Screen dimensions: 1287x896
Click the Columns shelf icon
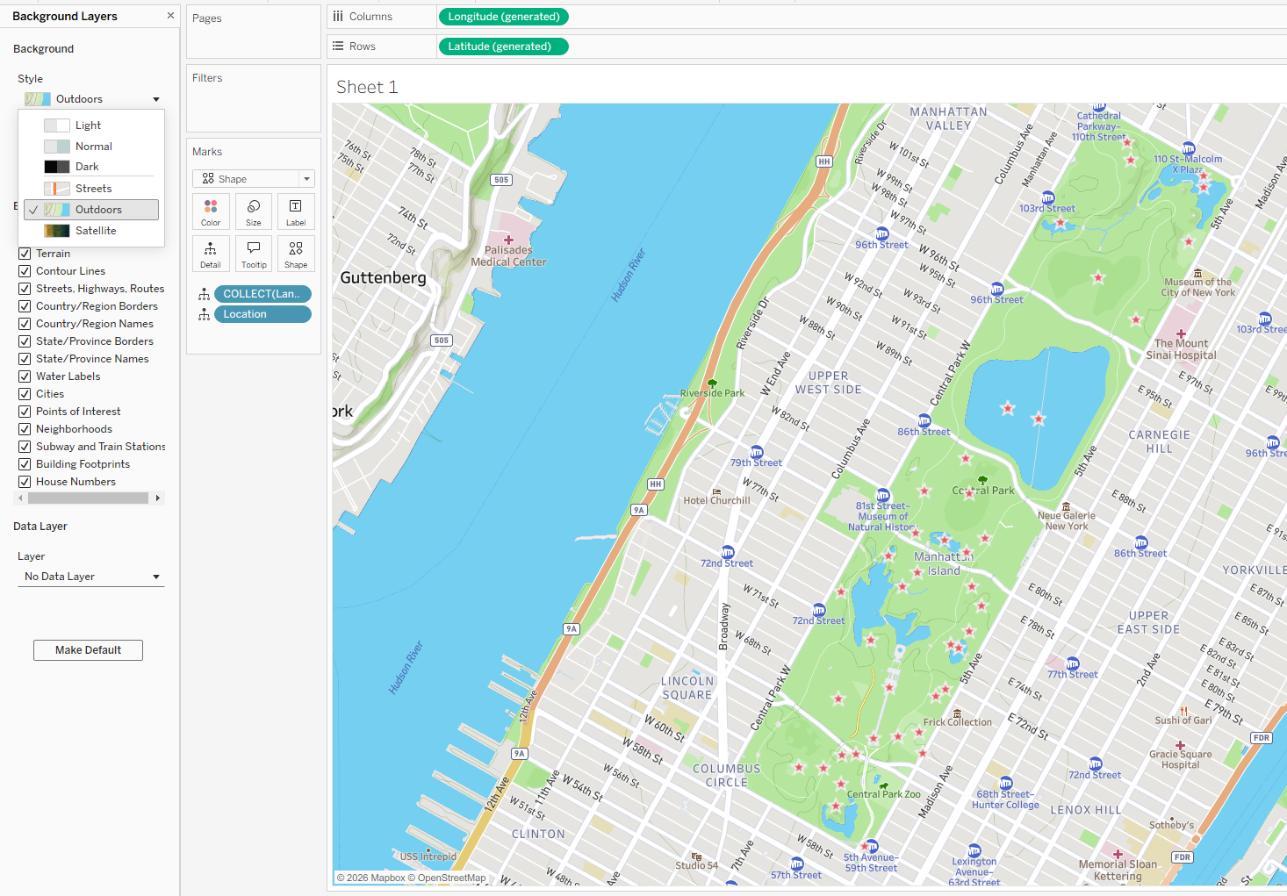(x=338, y=17)
